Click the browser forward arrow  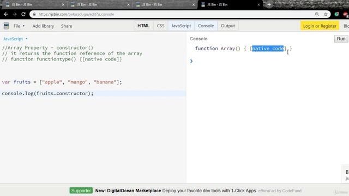(x=15, y=14)
